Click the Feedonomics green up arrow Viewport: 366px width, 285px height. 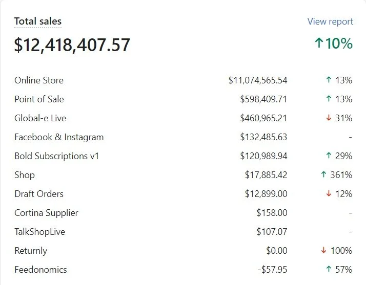pos(329,270)
